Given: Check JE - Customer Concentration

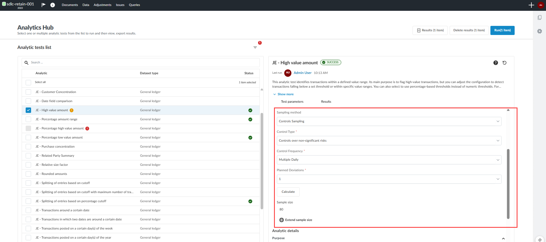Looking at the screenshot, I should click(x=28, y=92).
